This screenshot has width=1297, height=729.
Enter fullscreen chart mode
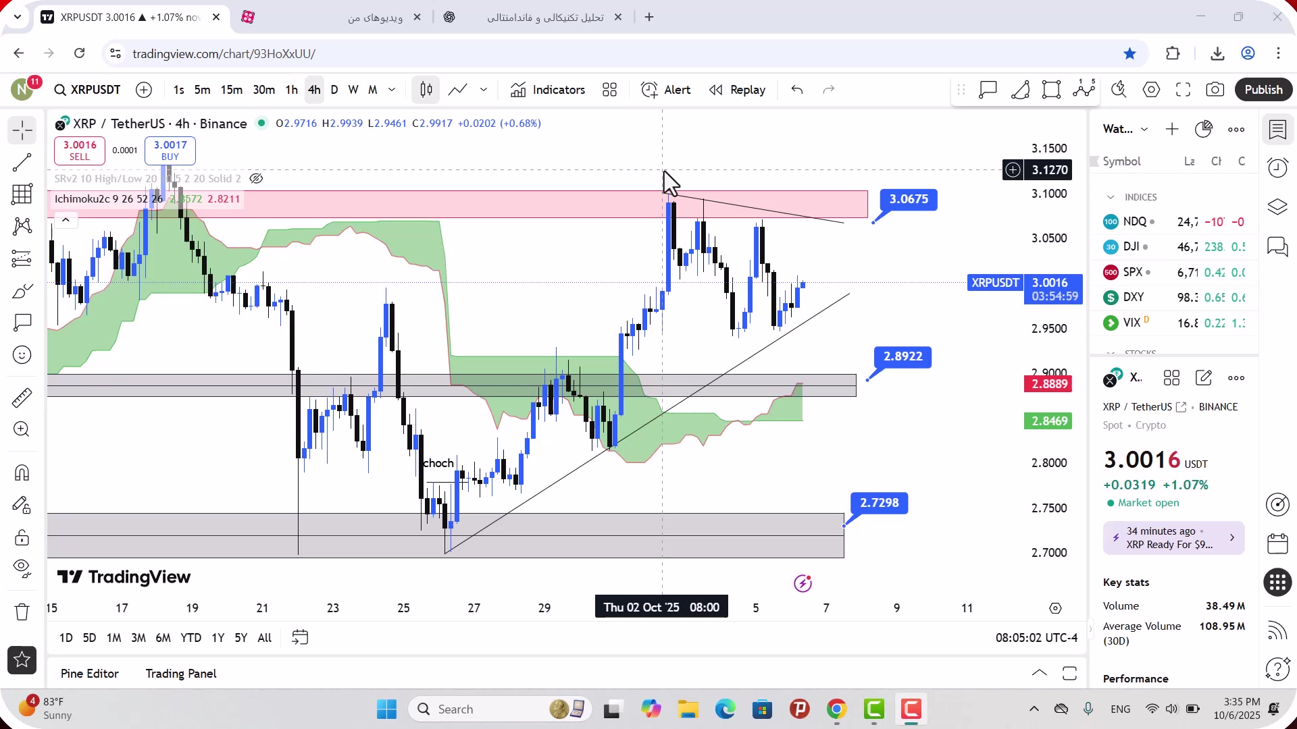point(1184,90)
